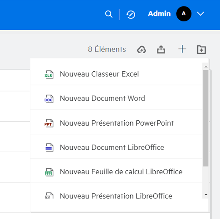
Task: Choose Nouveau Présentation PowerPoint
Action: pos(116,123)
